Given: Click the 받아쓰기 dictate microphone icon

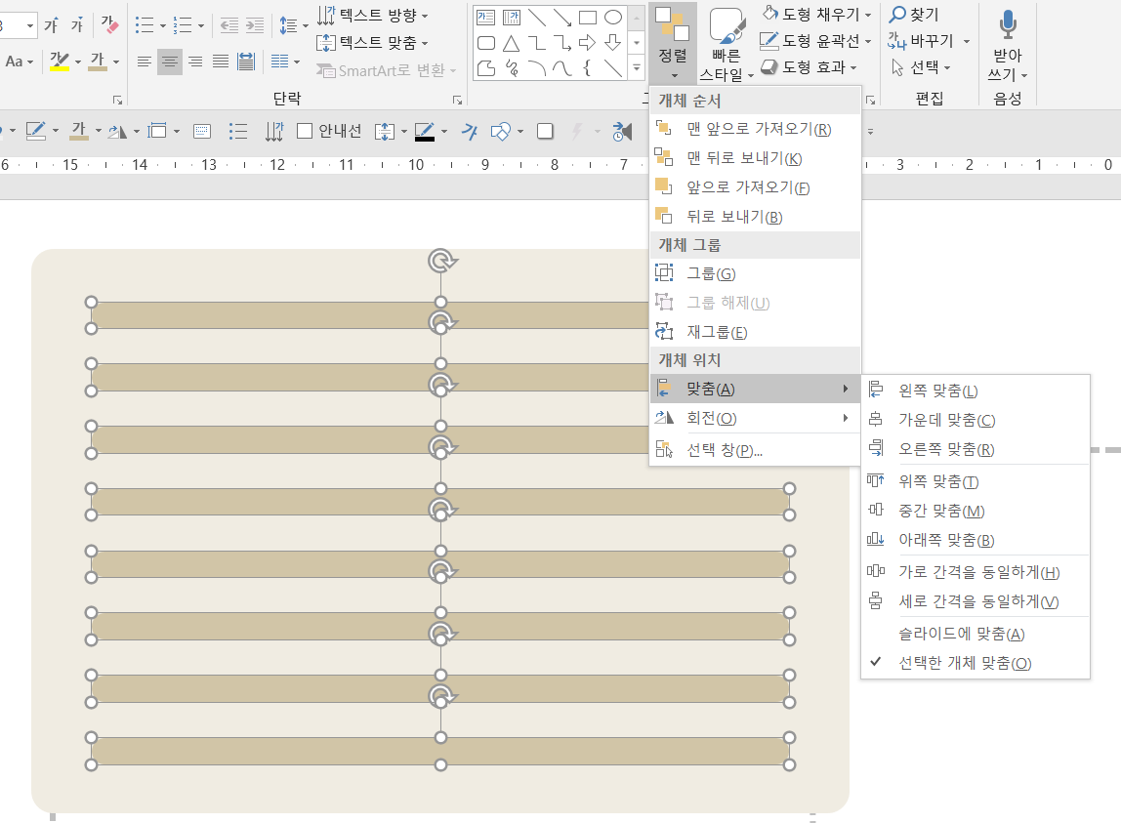Looking at the screenshot, I should [1008, 24].
